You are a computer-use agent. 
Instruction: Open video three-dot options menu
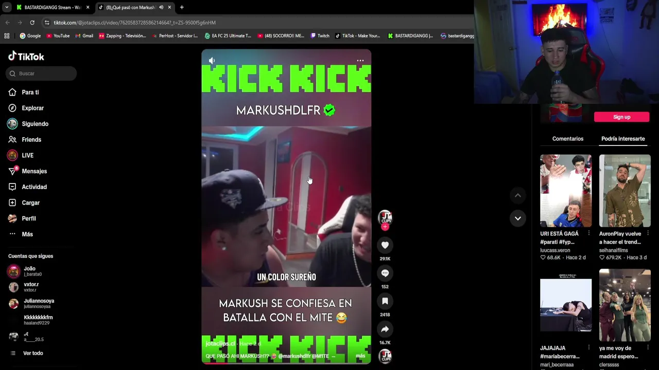tap(360, 61)
